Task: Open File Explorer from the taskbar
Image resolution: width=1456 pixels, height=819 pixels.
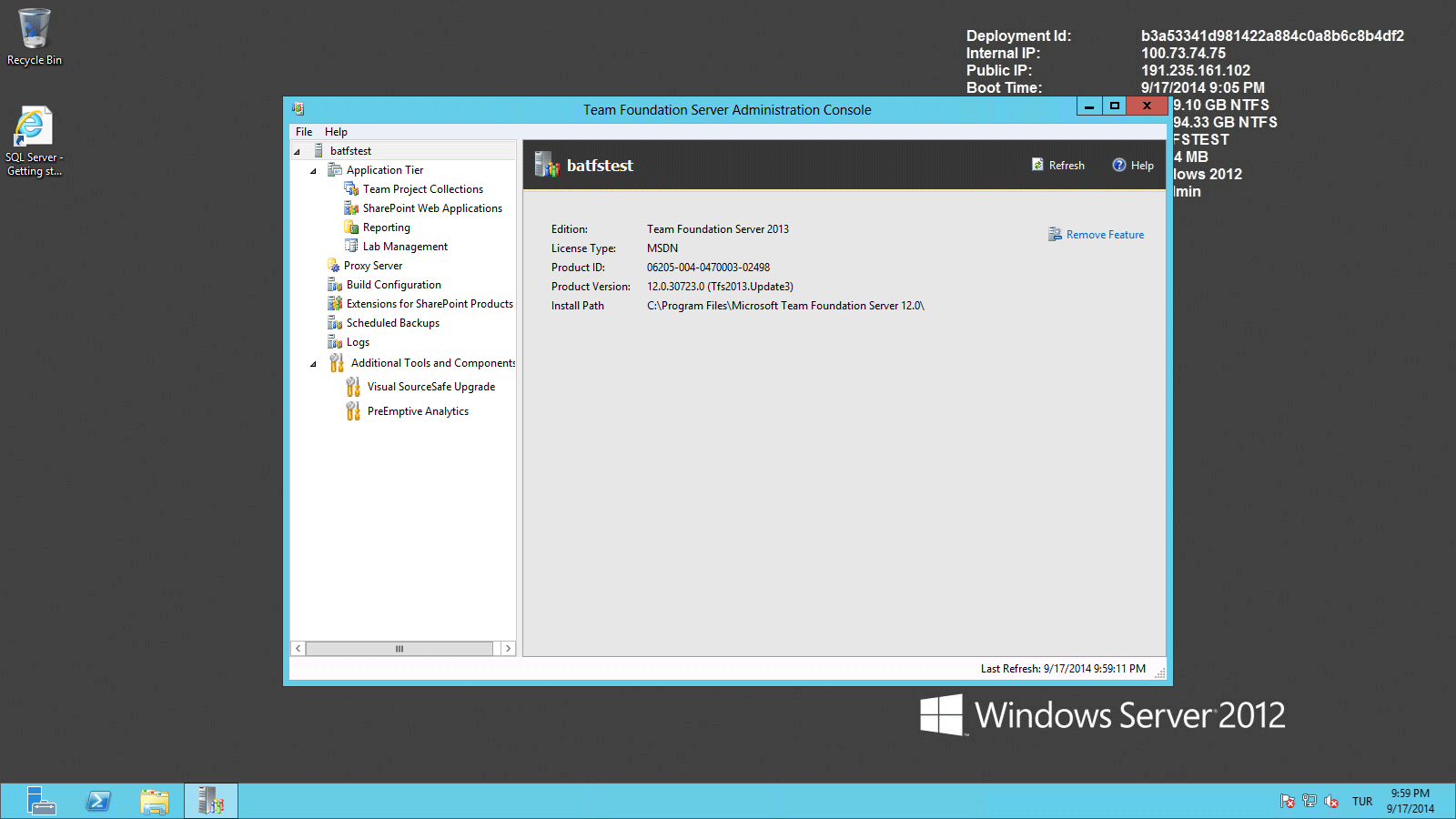Action: point(155,801)
